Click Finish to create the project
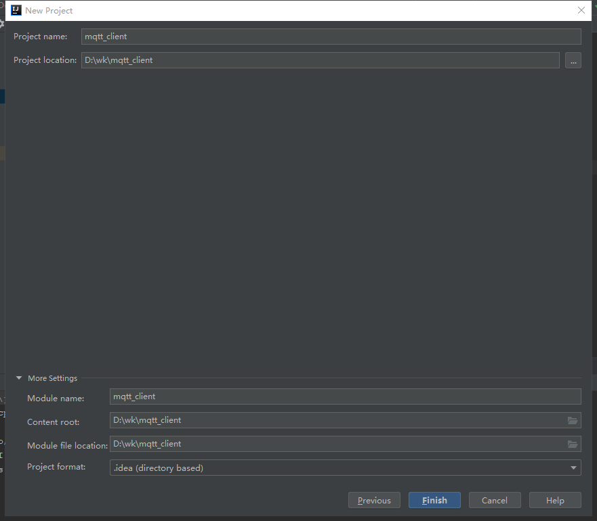 434,500
